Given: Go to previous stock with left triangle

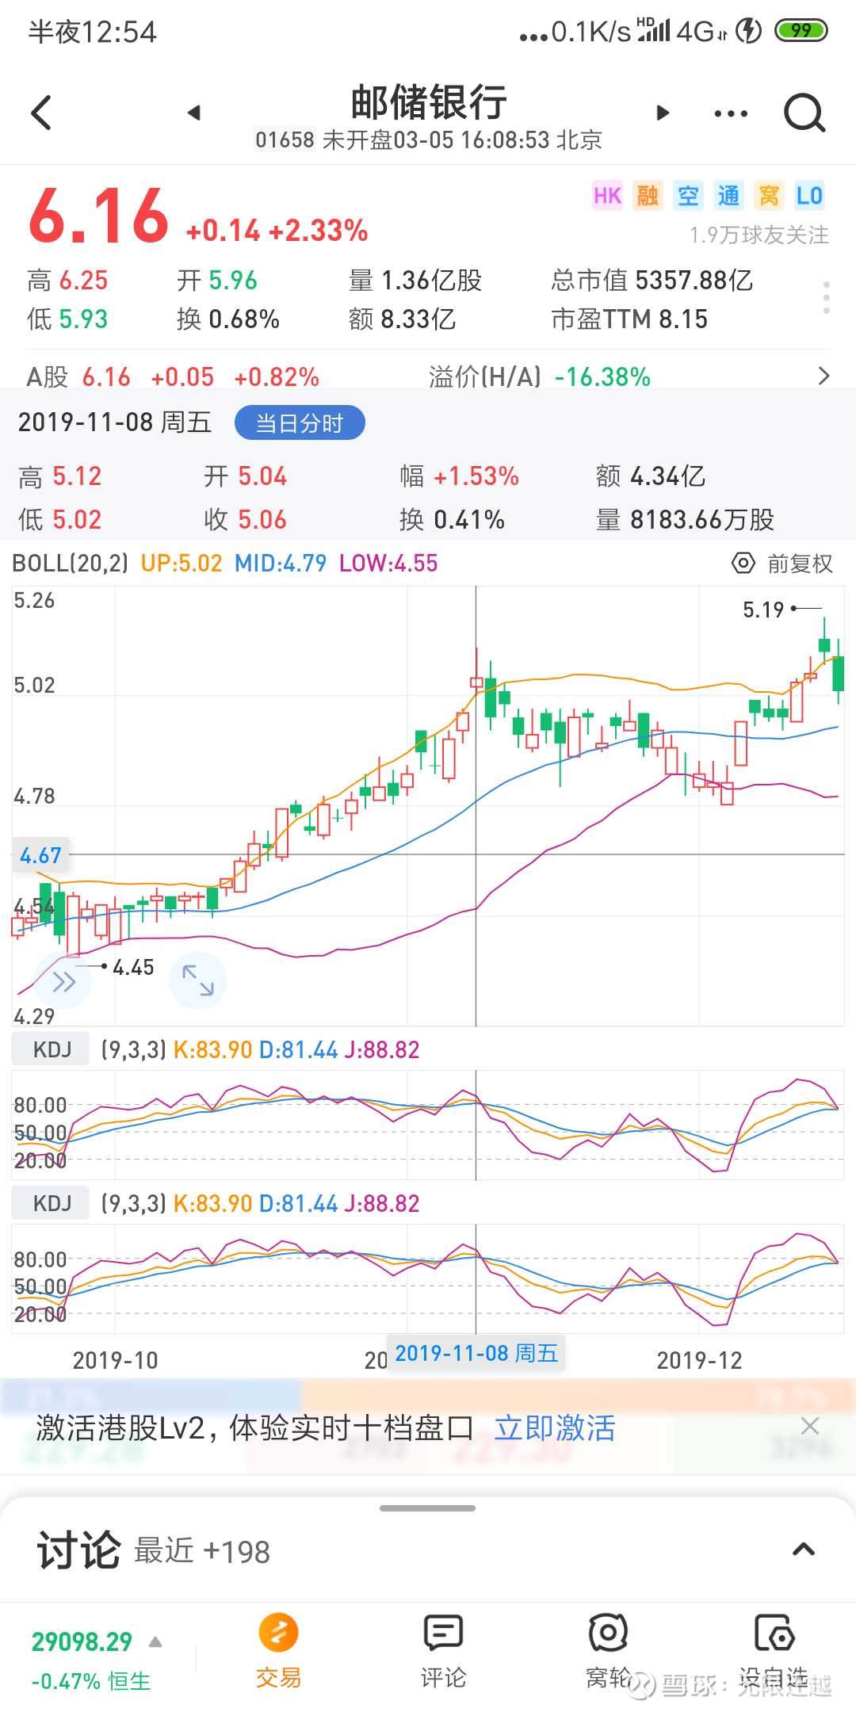Looking at the screenshot, I should point(193,113).
